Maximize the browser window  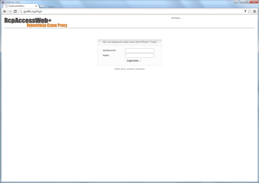click(247, 2)
